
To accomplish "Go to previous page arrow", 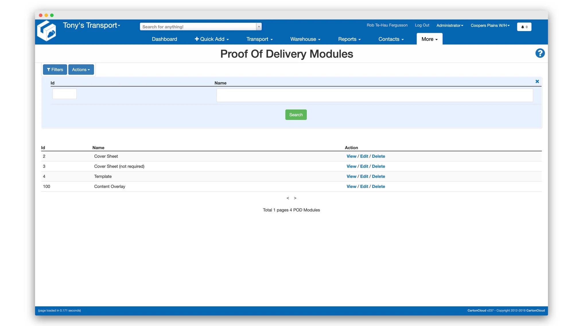I will (x=287, y=198).
